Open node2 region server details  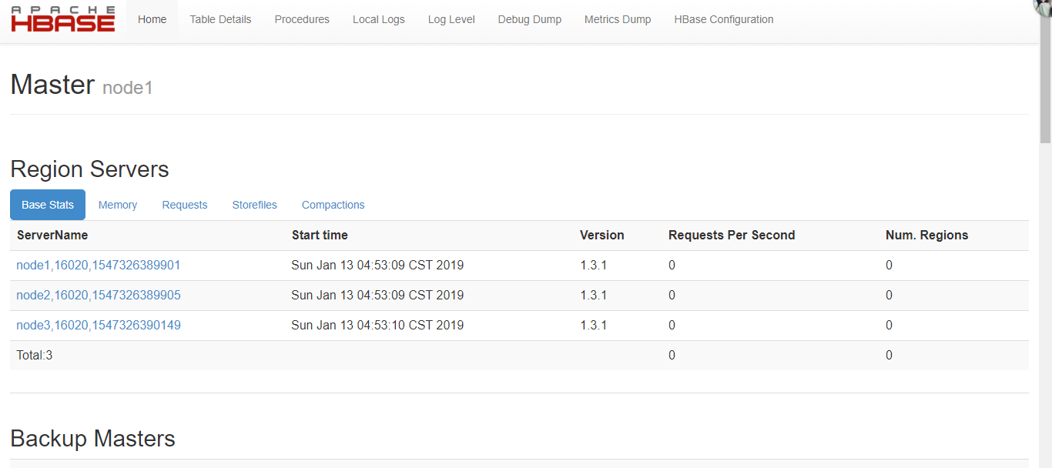coord(99,295)
